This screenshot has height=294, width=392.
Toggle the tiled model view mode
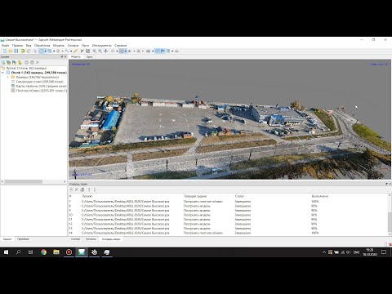click(x=138, y=51)
